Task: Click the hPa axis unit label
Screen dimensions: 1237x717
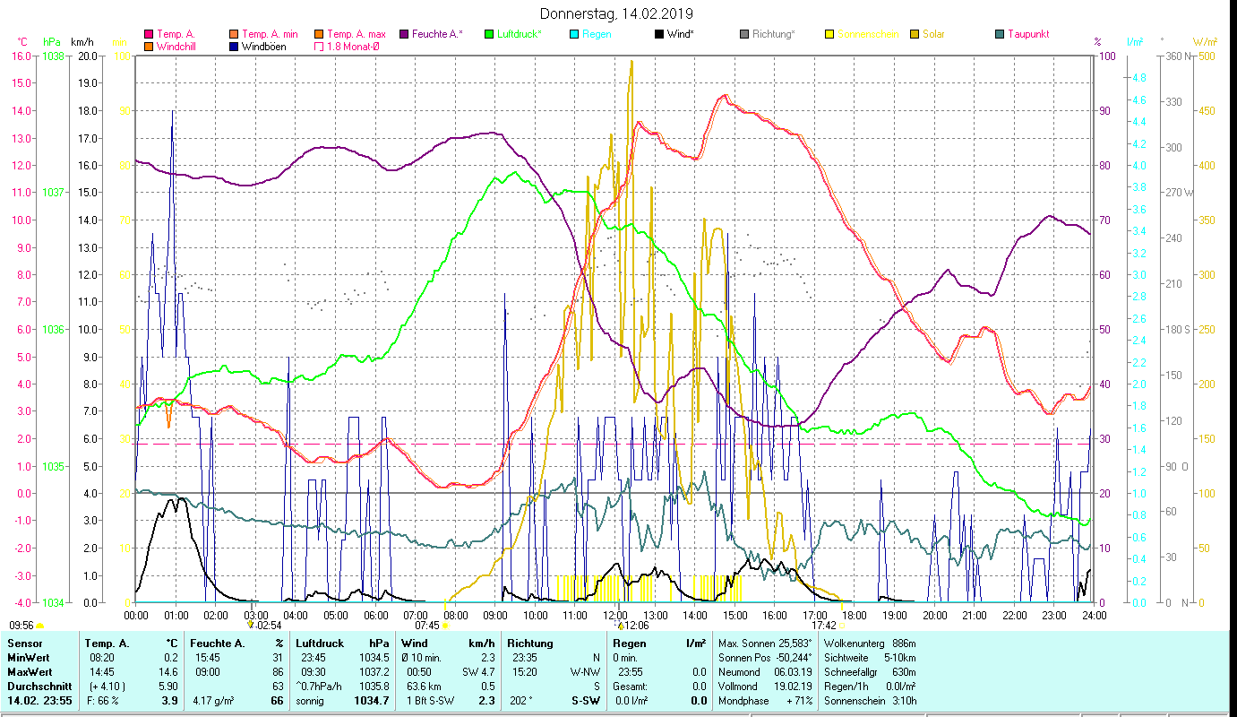Action: [x=52, y=42]
